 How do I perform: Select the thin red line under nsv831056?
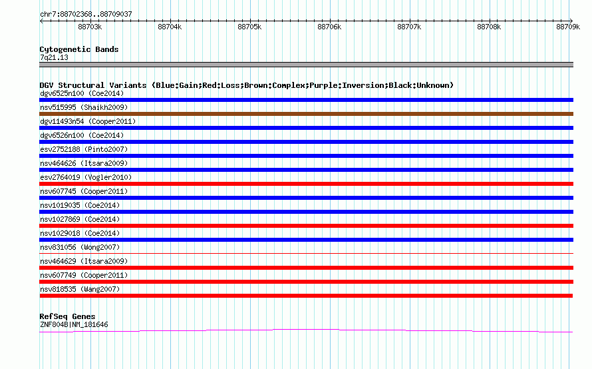click(306, 253)
